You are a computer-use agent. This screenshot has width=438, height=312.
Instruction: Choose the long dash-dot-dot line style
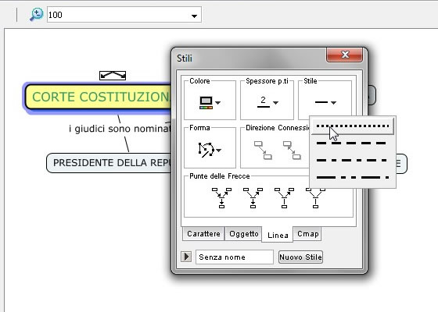pos(353,177)
